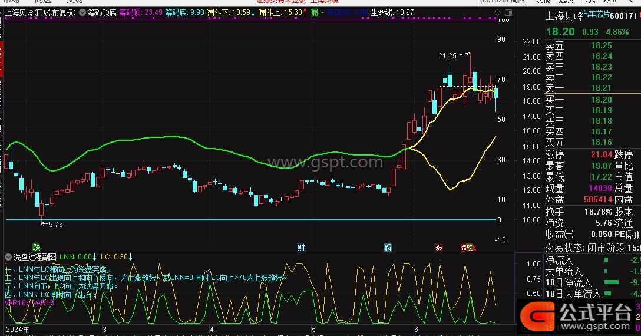The height and width of the screenshot is (336, 641).
Task: Expand the 洗盘过程副图 indicator dropdown arrow
Action: click(x=8, y=257)
